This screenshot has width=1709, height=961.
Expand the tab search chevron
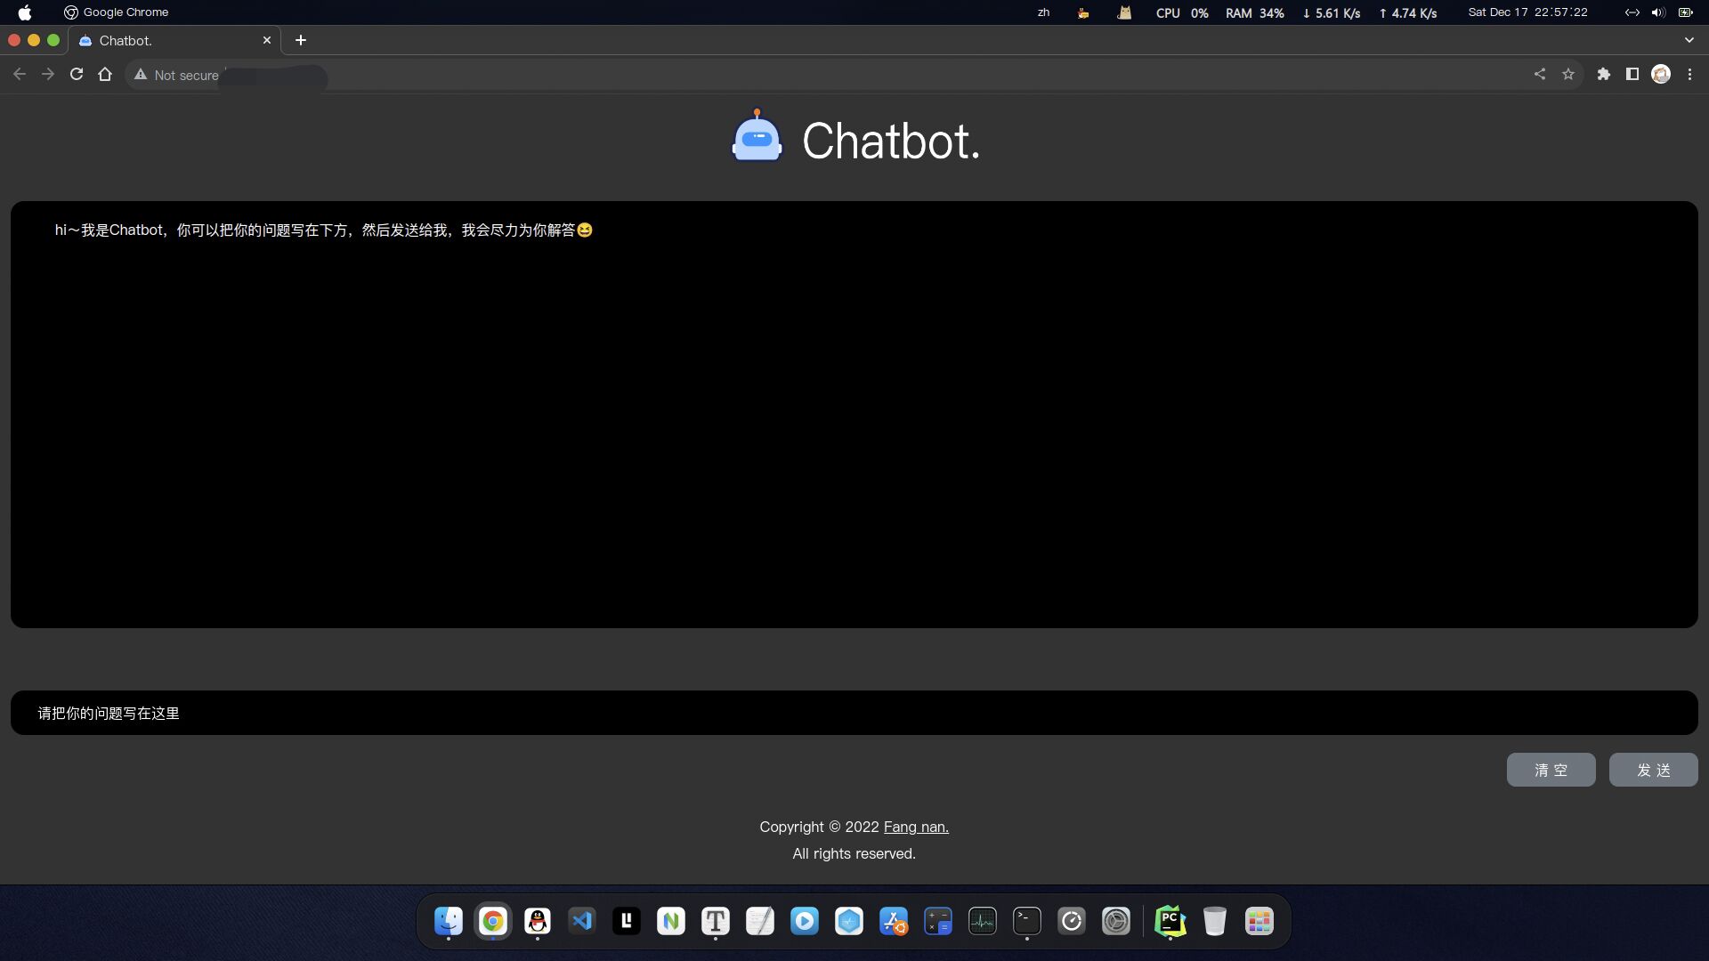[x=1689, y=40]
